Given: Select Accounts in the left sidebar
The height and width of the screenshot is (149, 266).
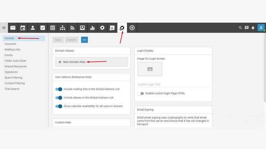Looking at the screenshot, I should (x=10, y=44).
